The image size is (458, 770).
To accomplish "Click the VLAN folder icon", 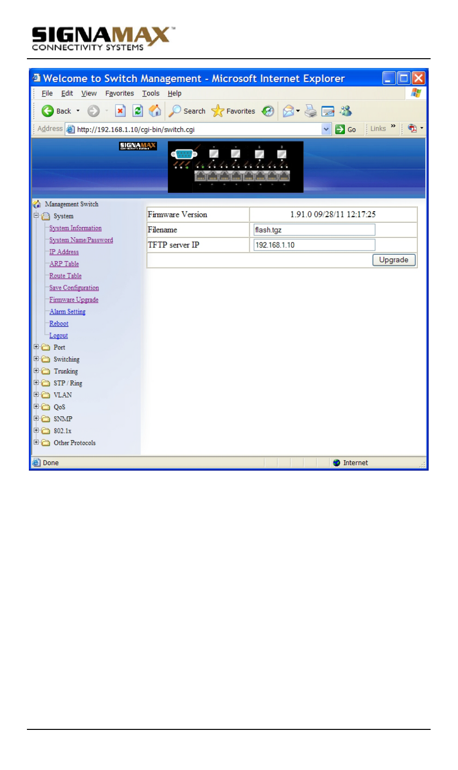I will tap(46, 395).
